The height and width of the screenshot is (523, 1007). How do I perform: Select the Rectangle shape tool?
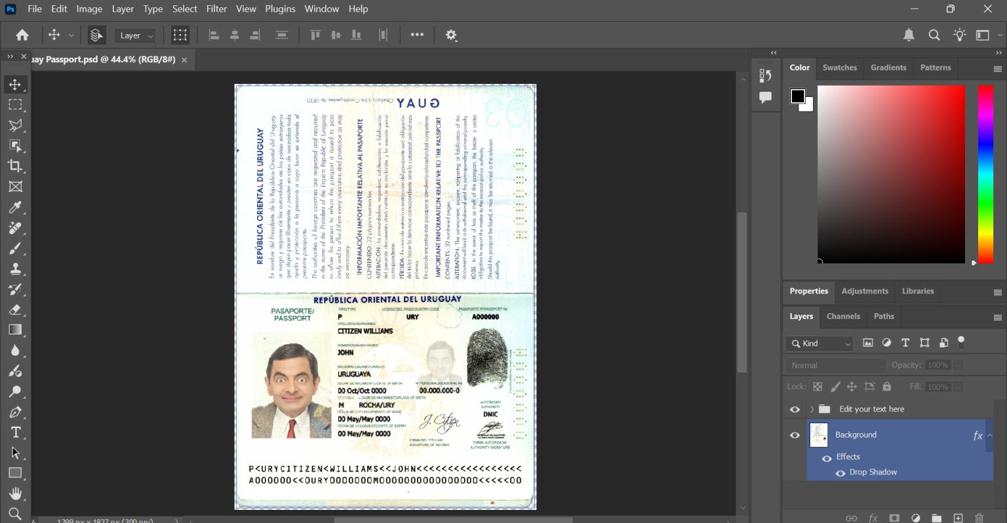click(x=15, y=473)
